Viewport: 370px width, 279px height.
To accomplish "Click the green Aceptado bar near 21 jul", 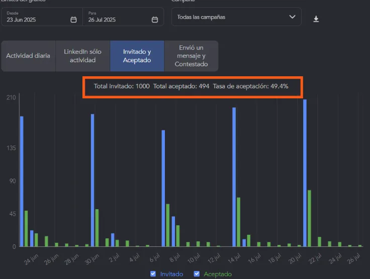I will coord(309,218).
